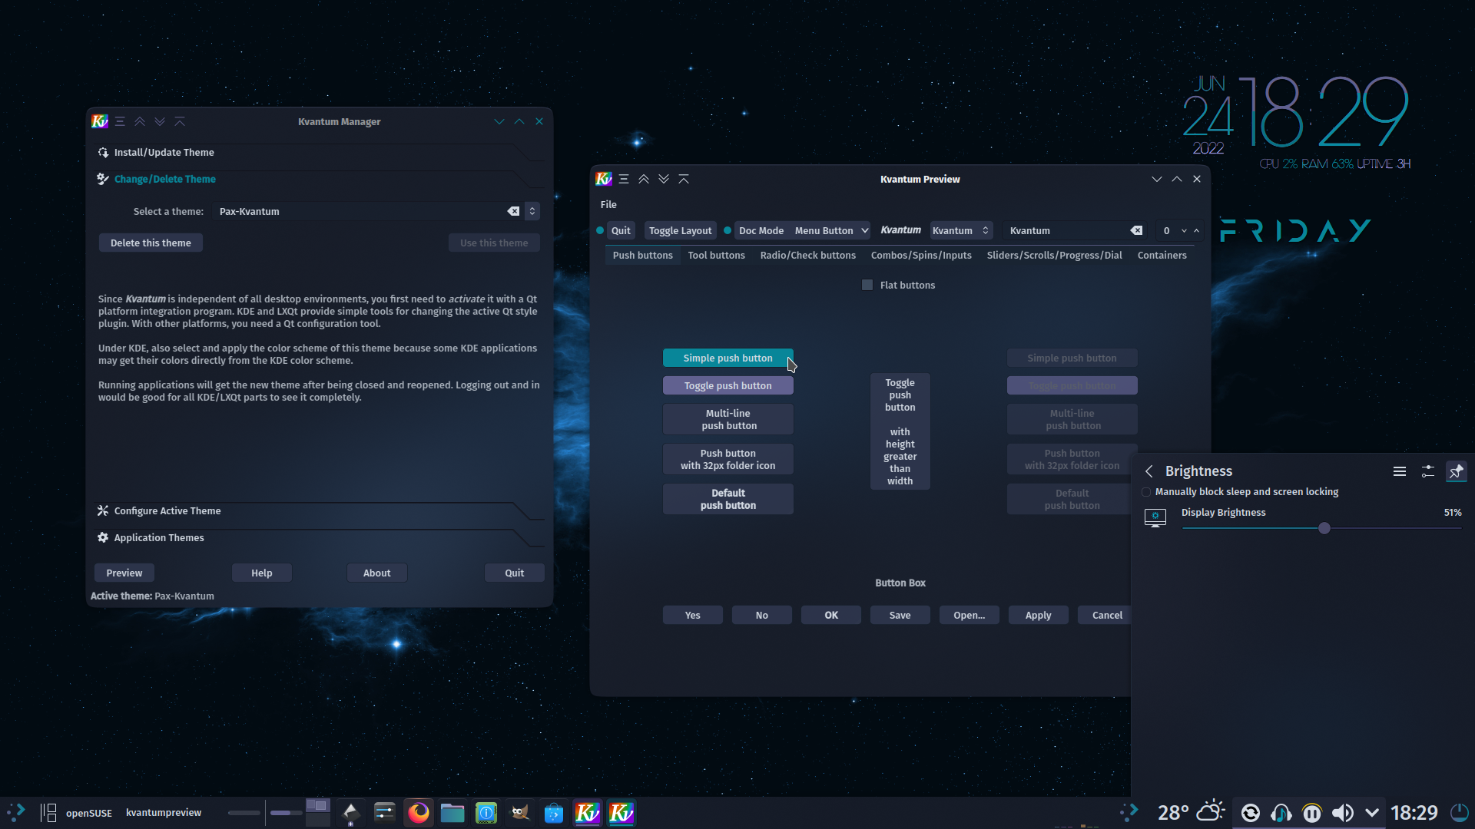This screenshot has width=1475, height=829.
Task: Click keep-below arrow in Kvantum Manager titlebar
Action: 160,121
